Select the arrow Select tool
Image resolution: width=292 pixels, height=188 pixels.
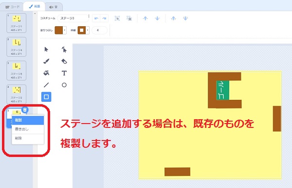pos(46,49)
